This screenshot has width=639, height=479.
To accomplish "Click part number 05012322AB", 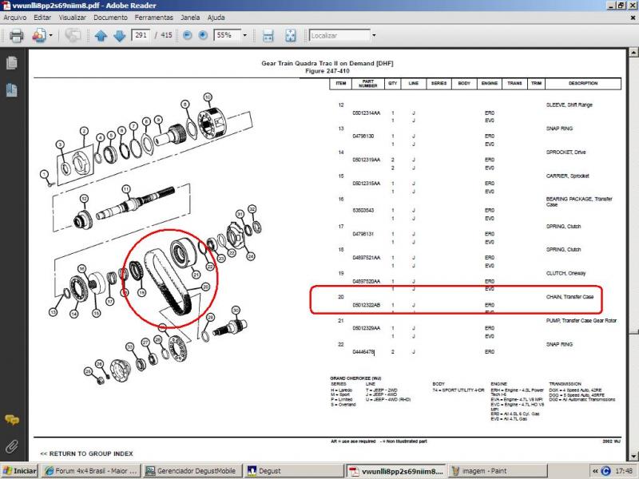I will (x=367, y=305).
